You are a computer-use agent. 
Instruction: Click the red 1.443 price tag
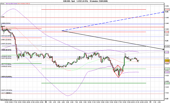pyautogui.click(x=167, y=32)
